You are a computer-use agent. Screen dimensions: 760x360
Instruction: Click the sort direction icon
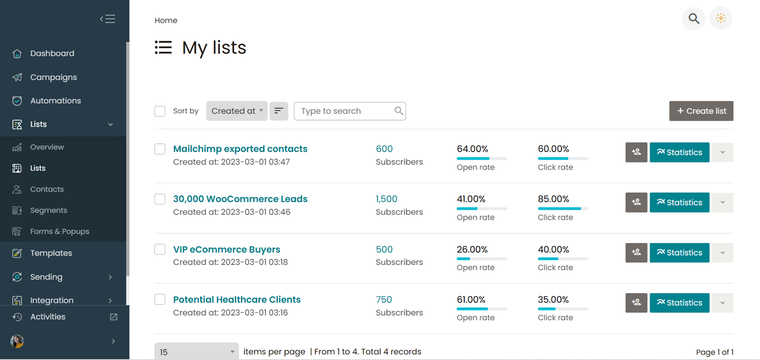[x=279, y=111]
